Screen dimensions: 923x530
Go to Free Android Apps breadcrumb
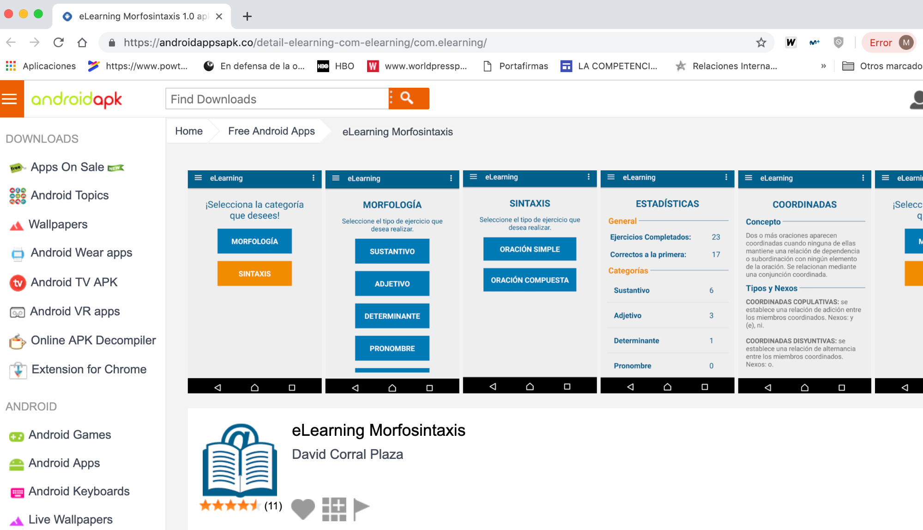[x=271, y=132]
